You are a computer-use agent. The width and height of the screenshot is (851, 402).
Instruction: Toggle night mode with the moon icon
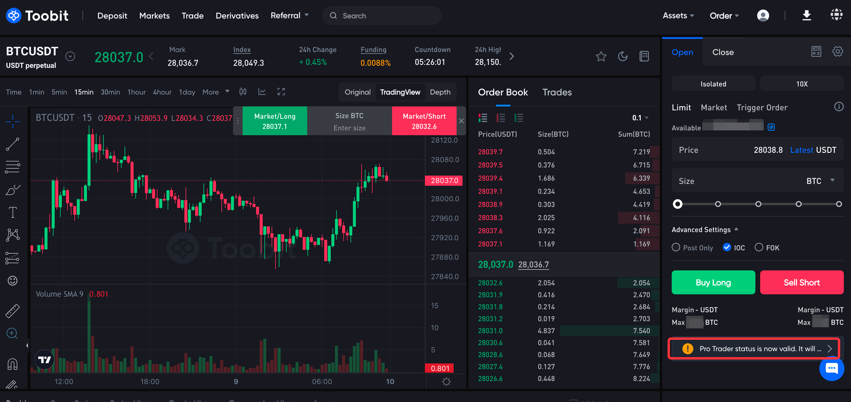(623, 56)
